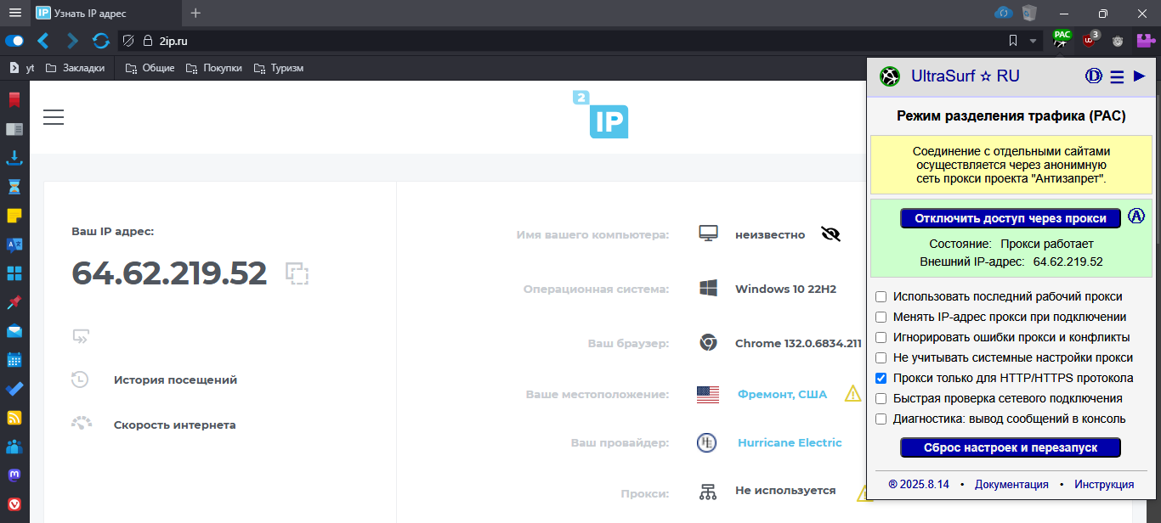Open the RSS Feeds side panel
1161x523 pixels.
point(14,418)
